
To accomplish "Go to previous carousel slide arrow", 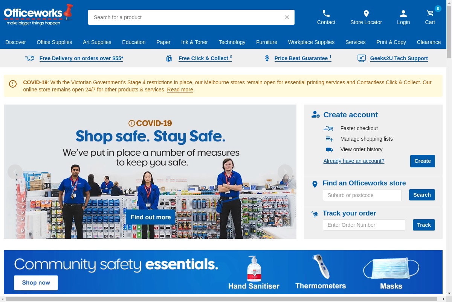I will coord(15,172).
